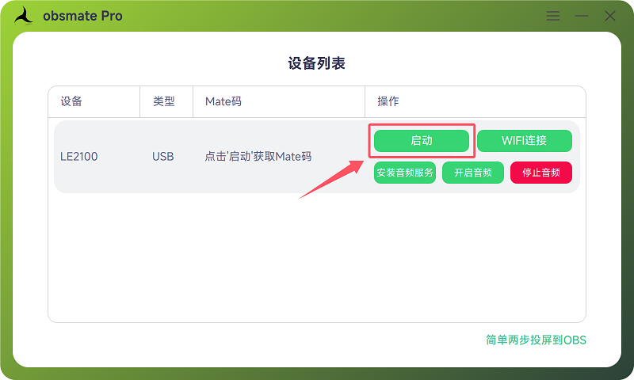Viewport: 634px width, 380px height.
Task: Open the 简单两步投屏到OBS link
Action: [x=536, y=340]
